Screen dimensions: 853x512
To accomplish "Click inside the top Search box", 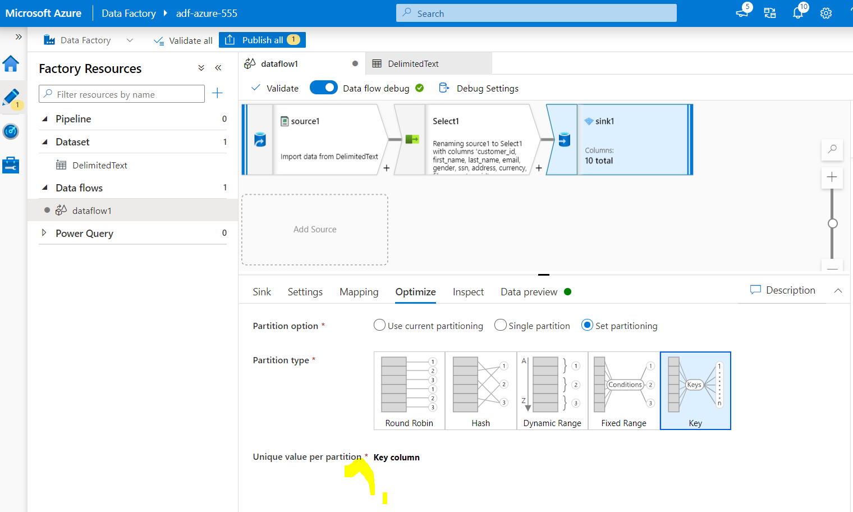I will point(536,13).
